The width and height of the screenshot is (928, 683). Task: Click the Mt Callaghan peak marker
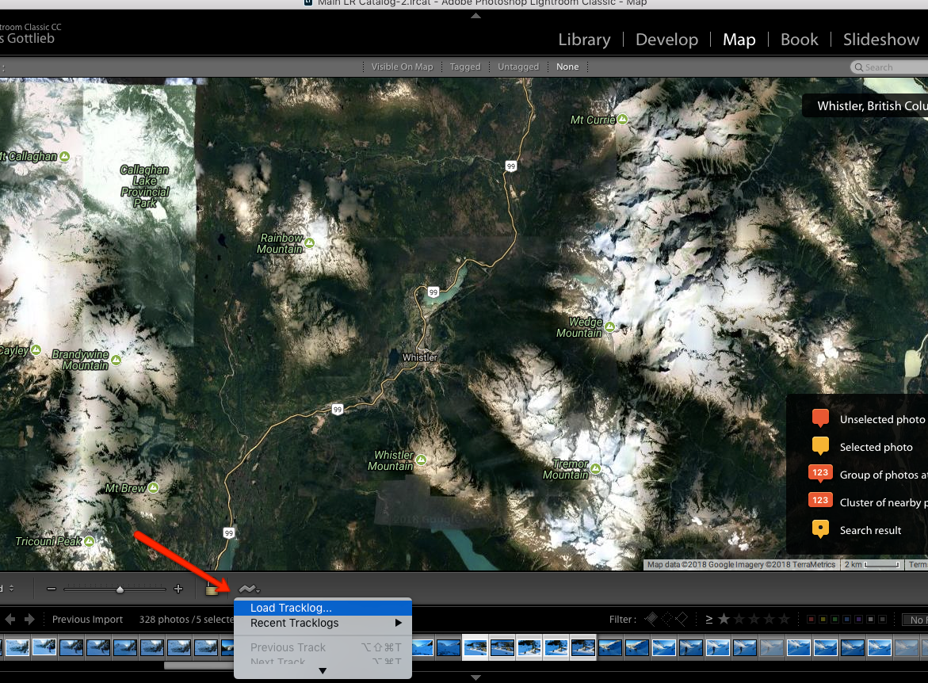coord(64,156)
